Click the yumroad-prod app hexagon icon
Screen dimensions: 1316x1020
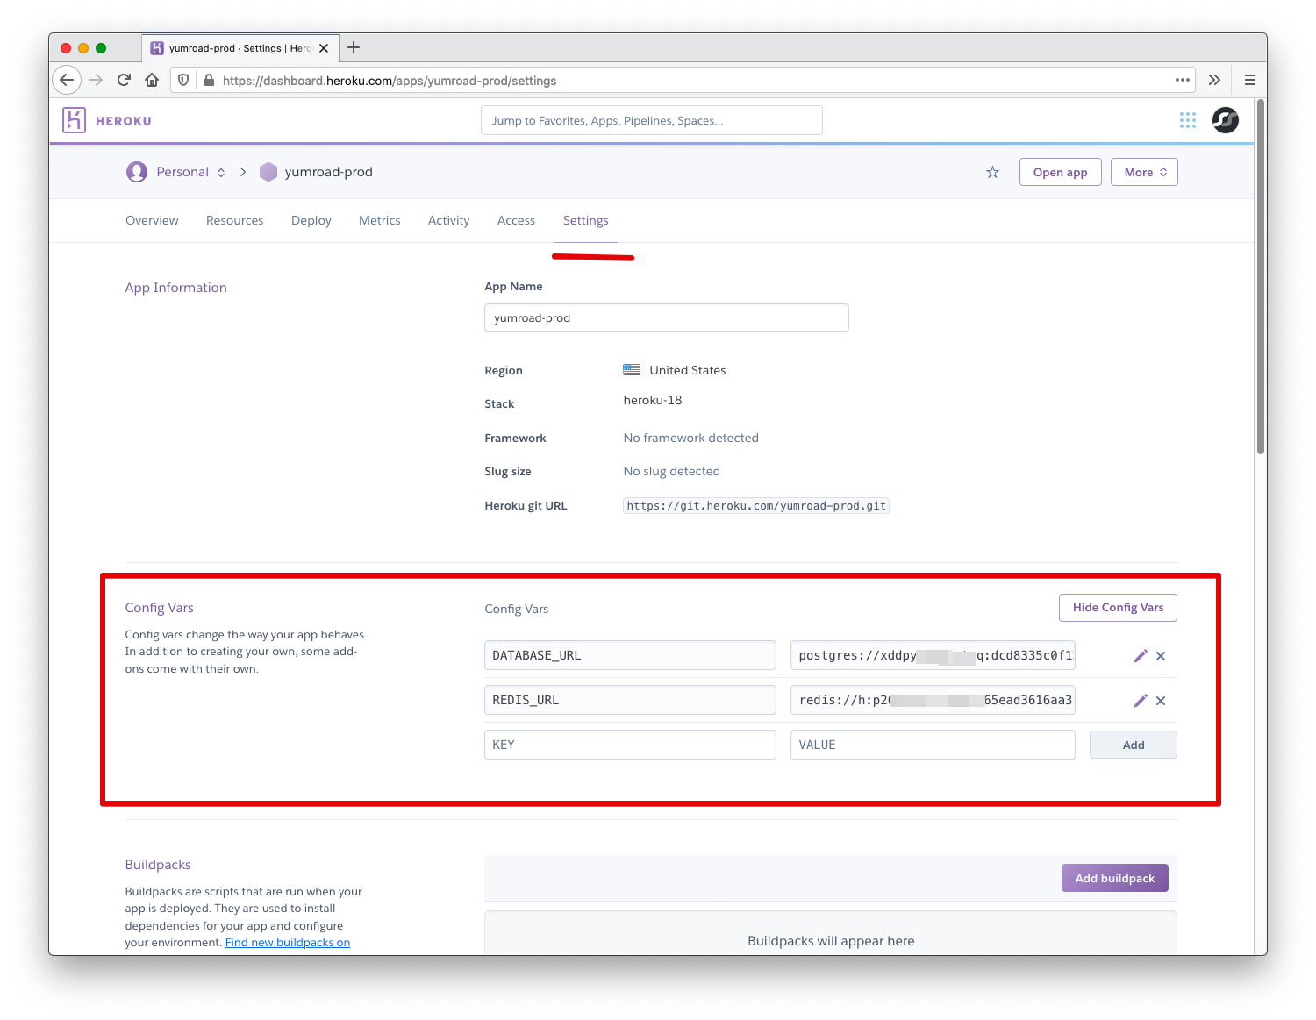(x=268, y=172)
